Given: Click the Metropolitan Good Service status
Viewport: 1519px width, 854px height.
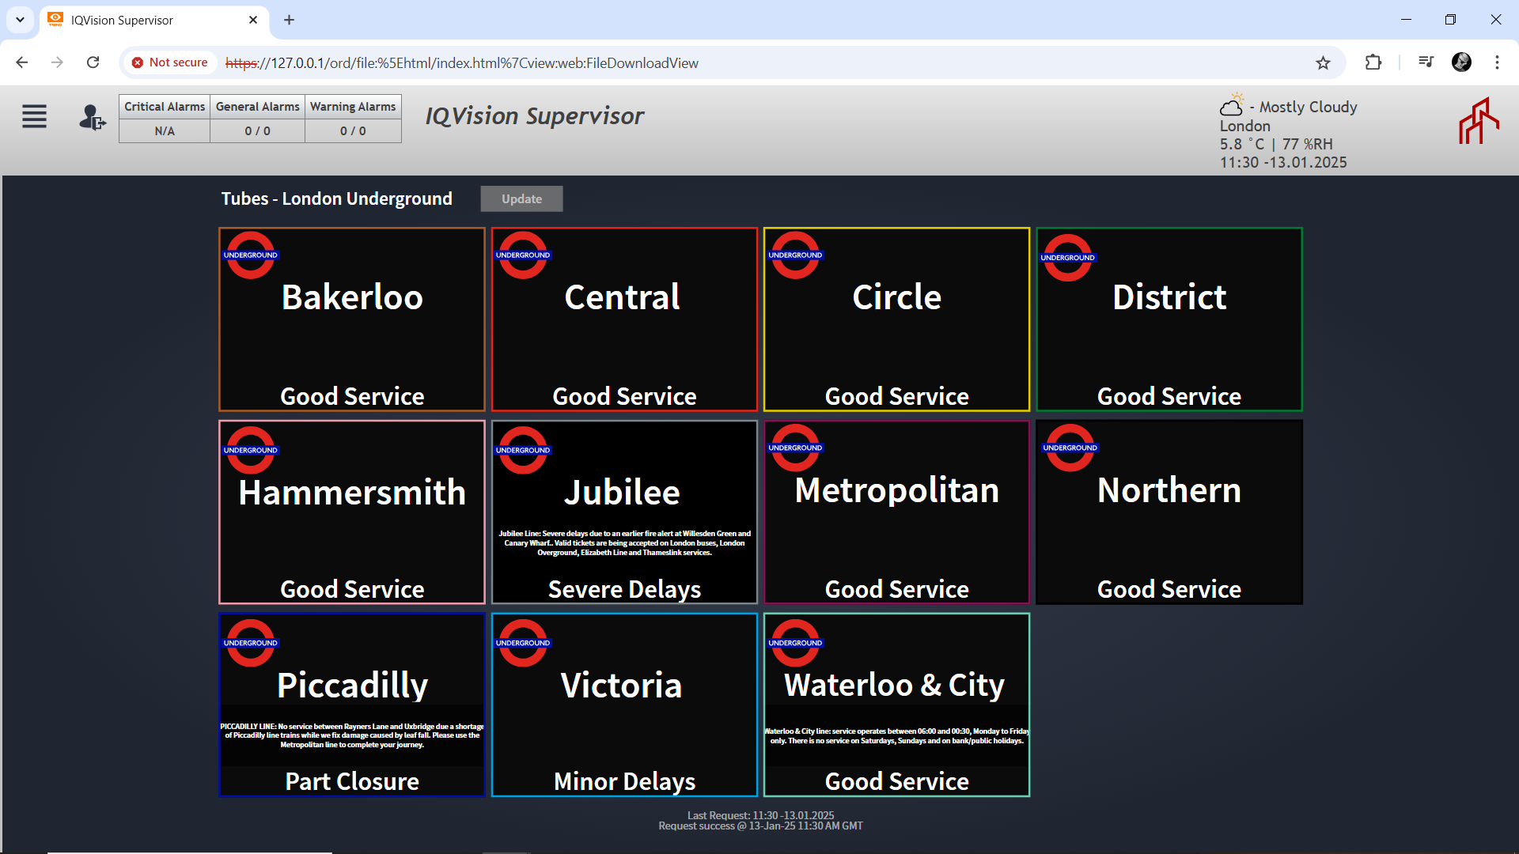Looking at the screenshot, I should pyautogui.click(x=897, y=589).
